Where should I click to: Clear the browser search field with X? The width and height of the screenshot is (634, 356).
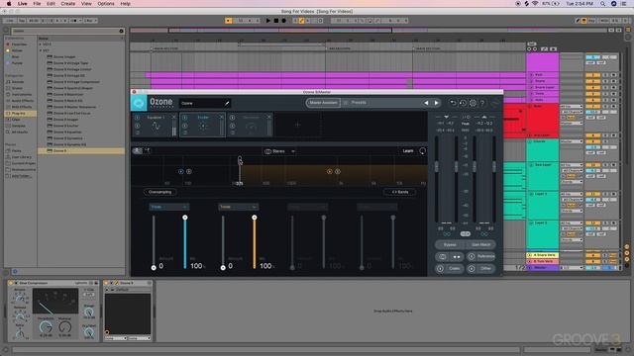(x=121, y=31)
